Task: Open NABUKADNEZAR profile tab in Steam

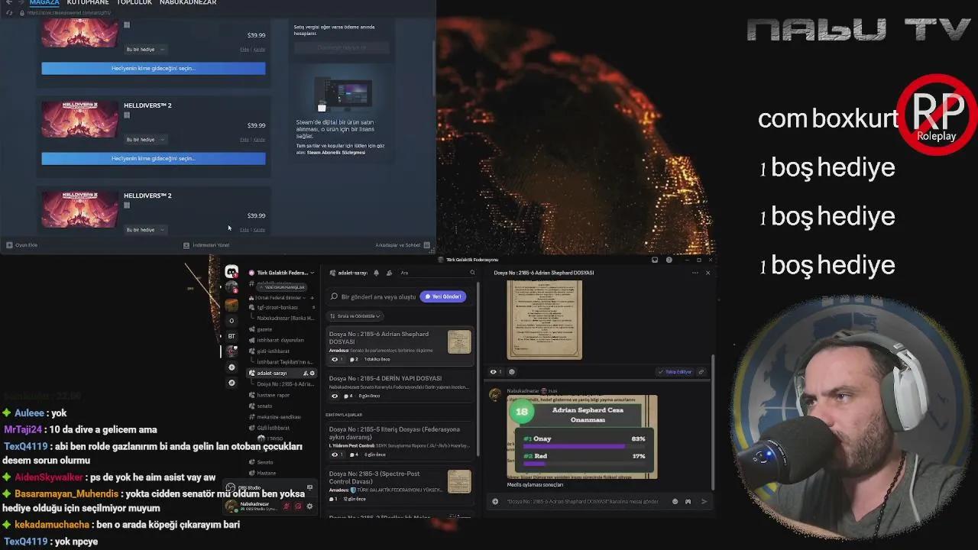Action: point(188,3)
